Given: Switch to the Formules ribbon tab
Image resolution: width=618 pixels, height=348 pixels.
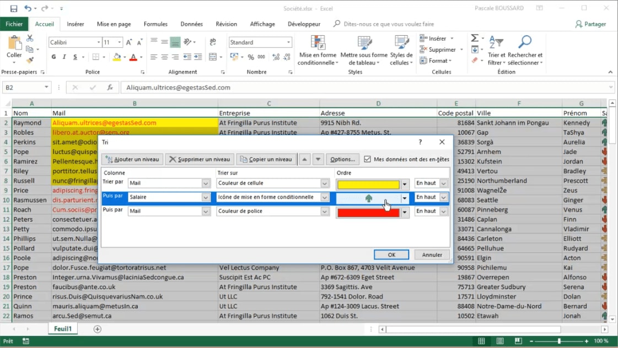Looking at the screenshot, I should point(155,24).
